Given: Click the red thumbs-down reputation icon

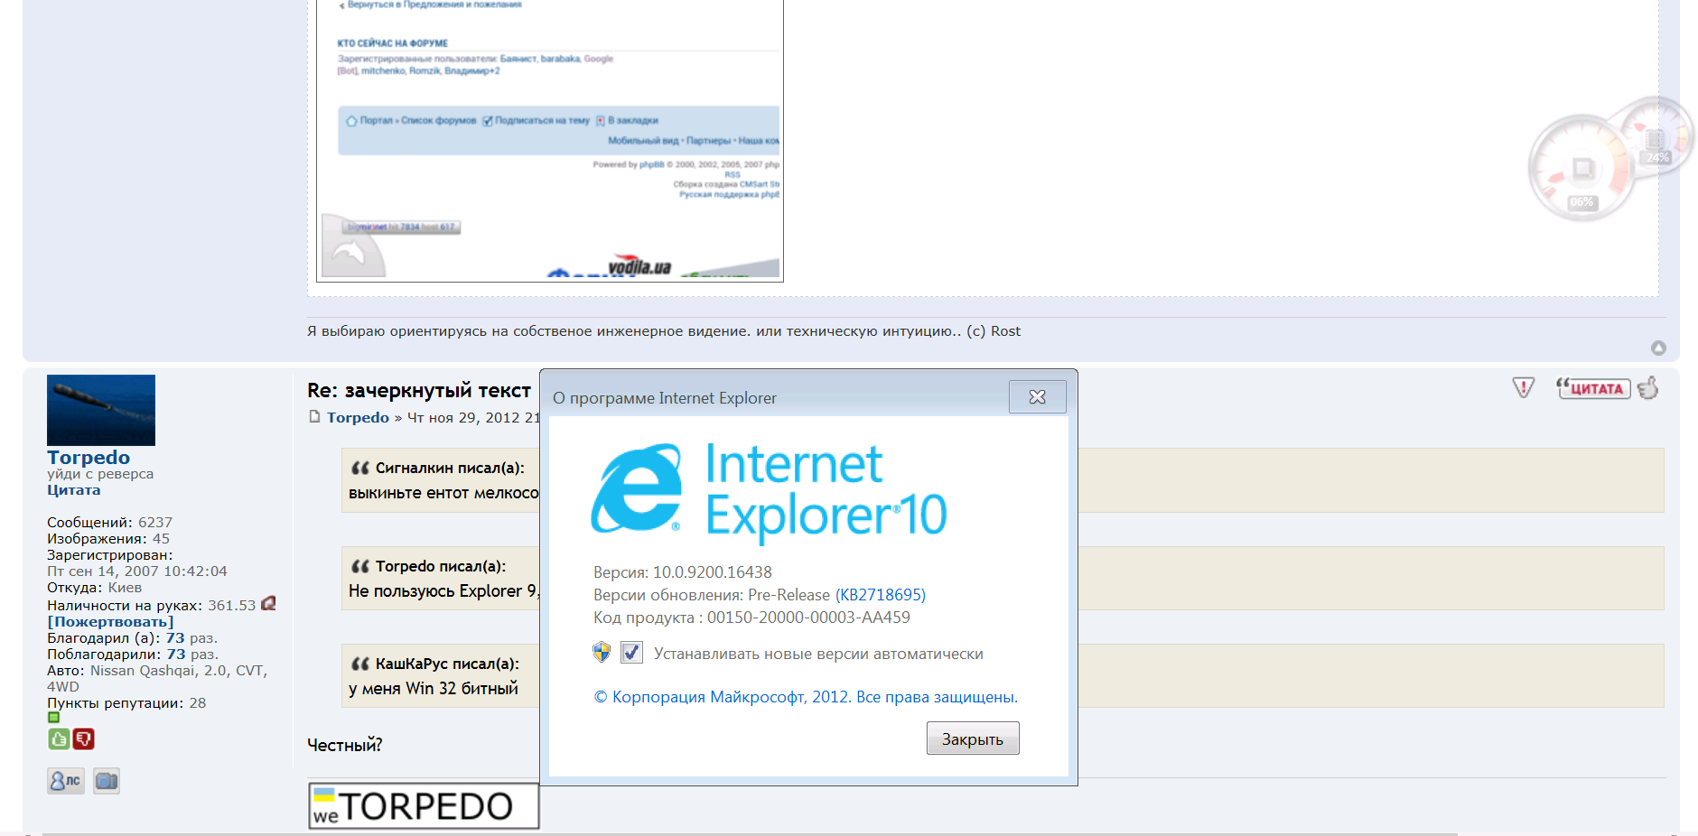Looking at the screenshot, I should coord(84,739).
